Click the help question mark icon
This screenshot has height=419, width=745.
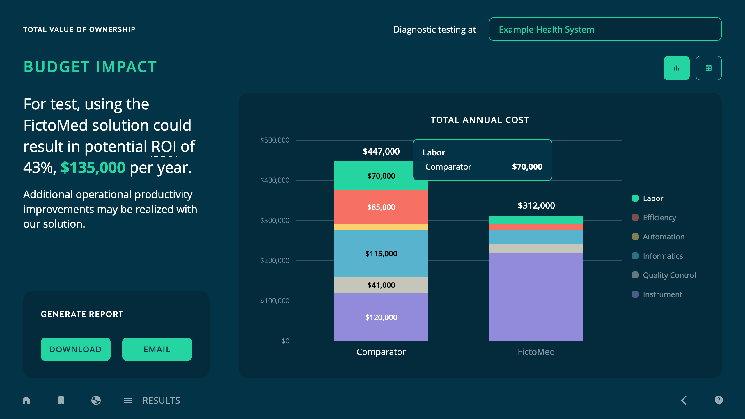click(x=719, y=400)
